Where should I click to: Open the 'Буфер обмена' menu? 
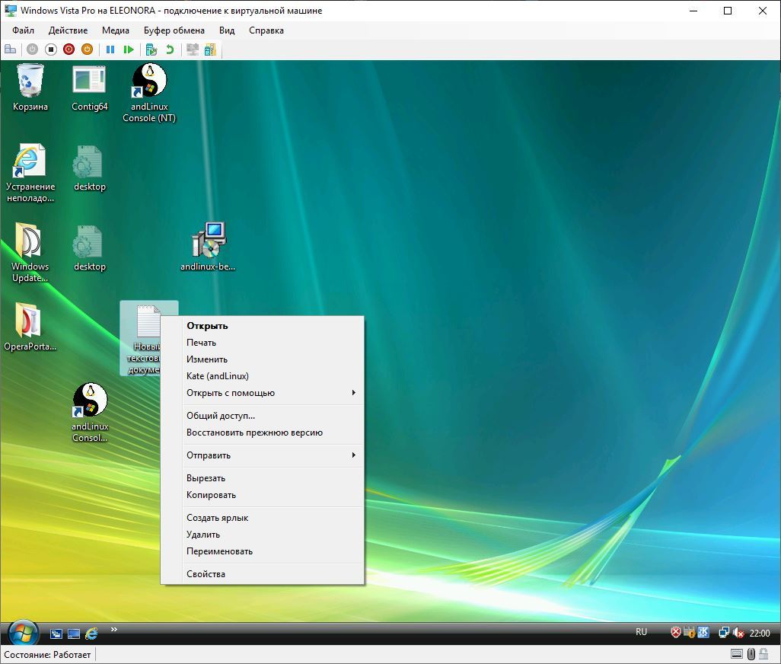click(174, 30)
